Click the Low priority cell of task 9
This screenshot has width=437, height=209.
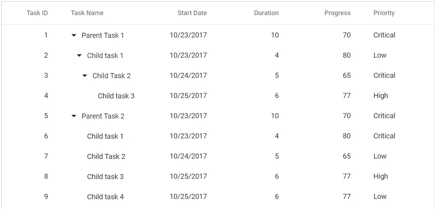pyautogui.click(x=380, y=196)
